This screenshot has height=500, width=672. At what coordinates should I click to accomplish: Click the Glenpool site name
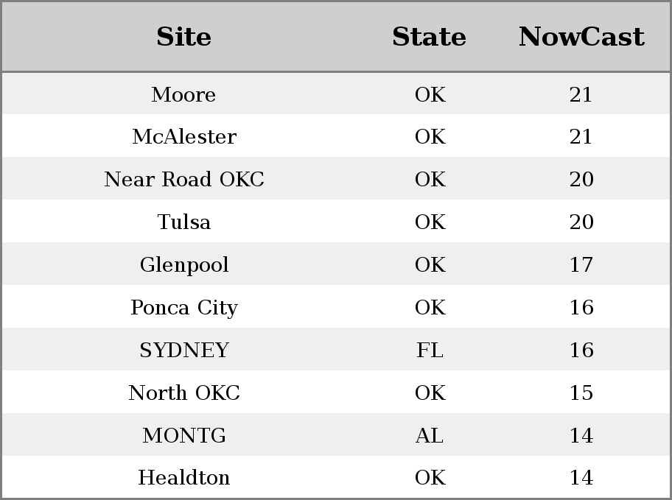(x=184, y=265)
